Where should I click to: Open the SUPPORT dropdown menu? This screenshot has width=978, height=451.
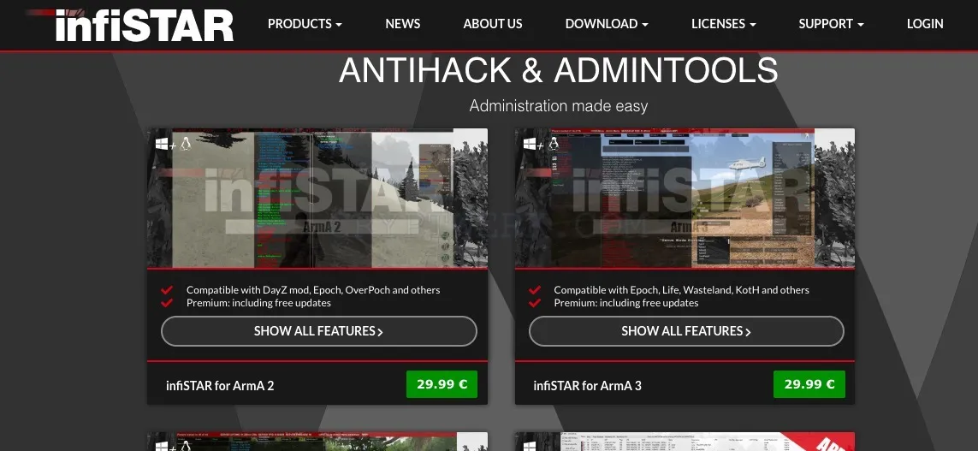(x=832, y=24)
